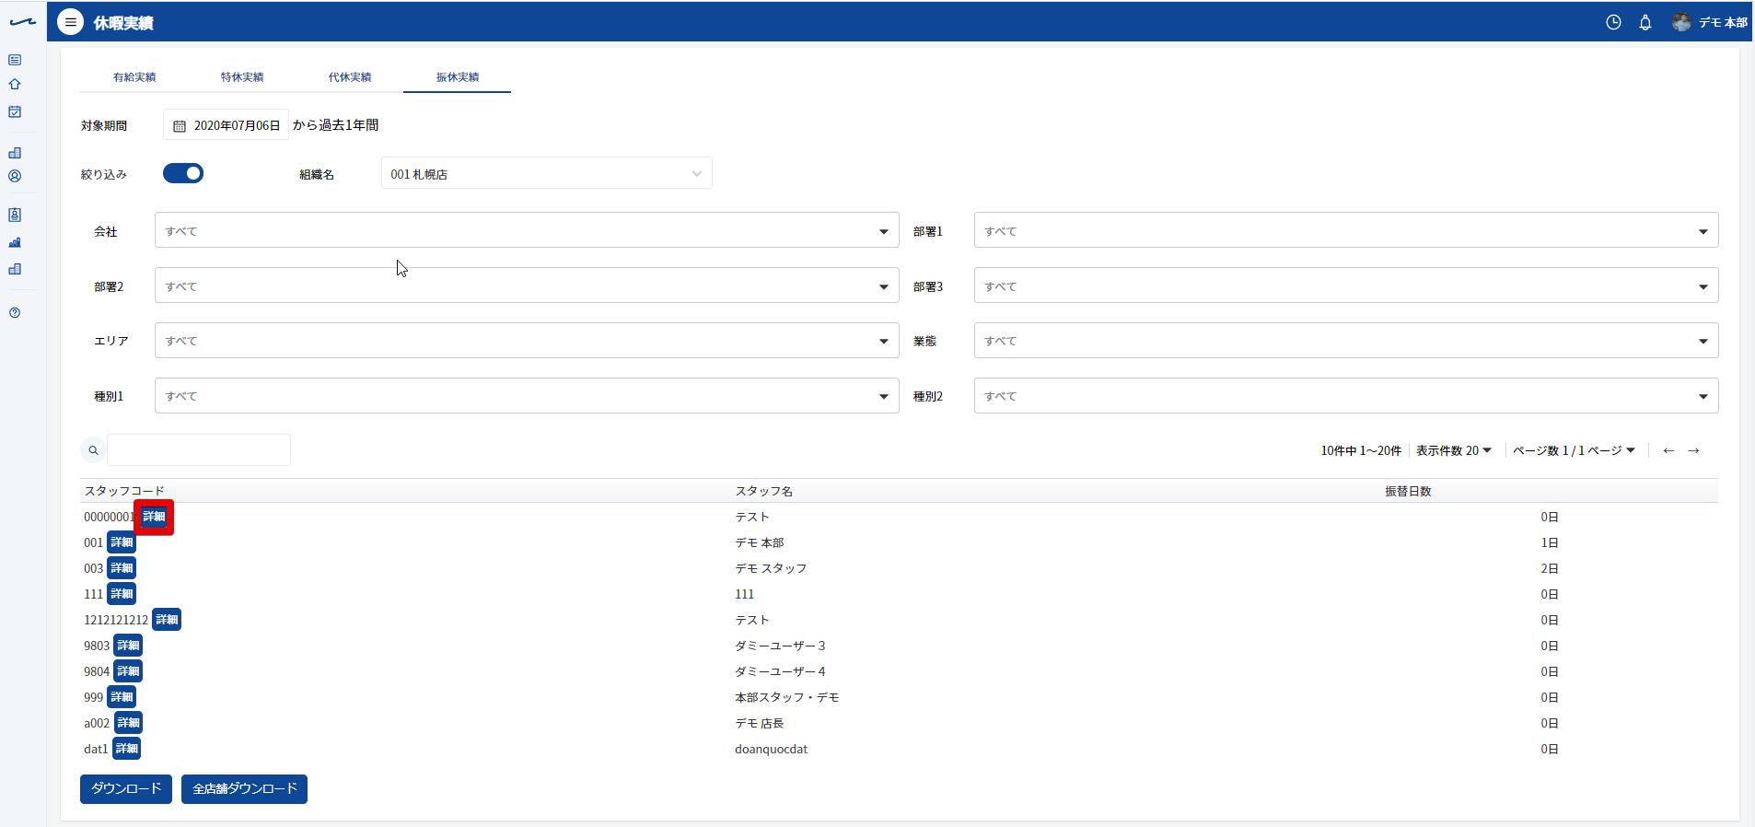
Task: Go to the previous page with the left arrow
Action: click(x=1668, y=450)
